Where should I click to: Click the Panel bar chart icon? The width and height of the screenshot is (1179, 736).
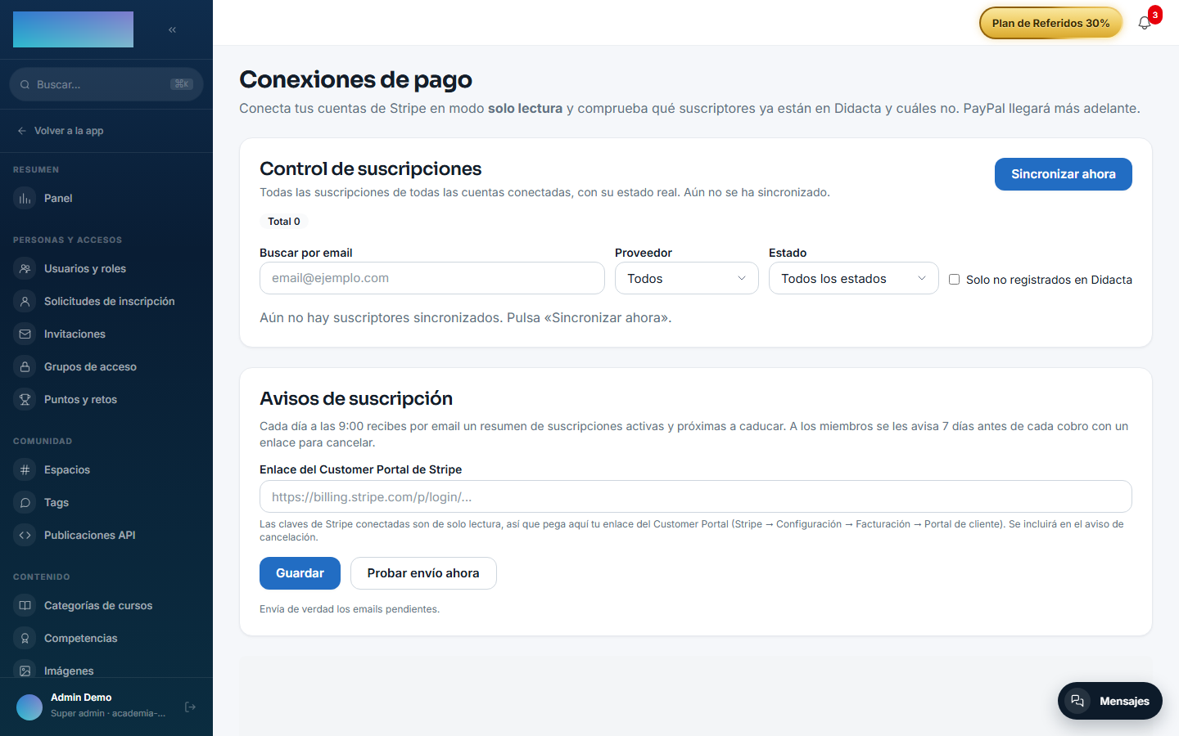[25, 199]
